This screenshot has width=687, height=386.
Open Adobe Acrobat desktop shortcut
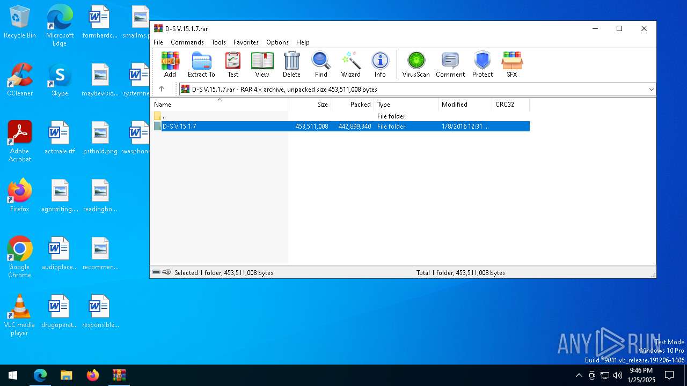point(20,142)
